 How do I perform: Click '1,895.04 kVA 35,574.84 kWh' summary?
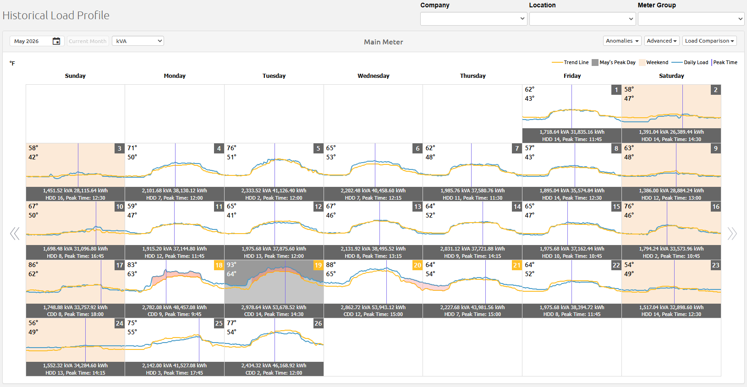[x=572, y=191]
